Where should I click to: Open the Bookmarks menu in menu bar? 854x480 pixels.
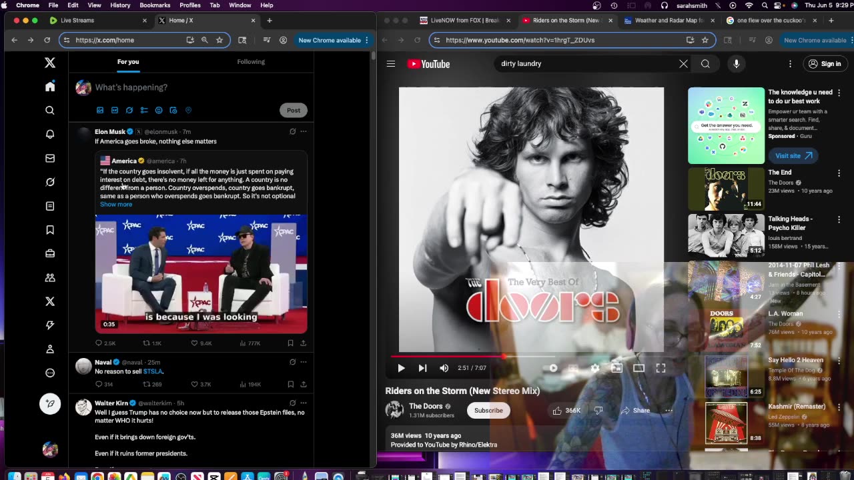[155, 5]
